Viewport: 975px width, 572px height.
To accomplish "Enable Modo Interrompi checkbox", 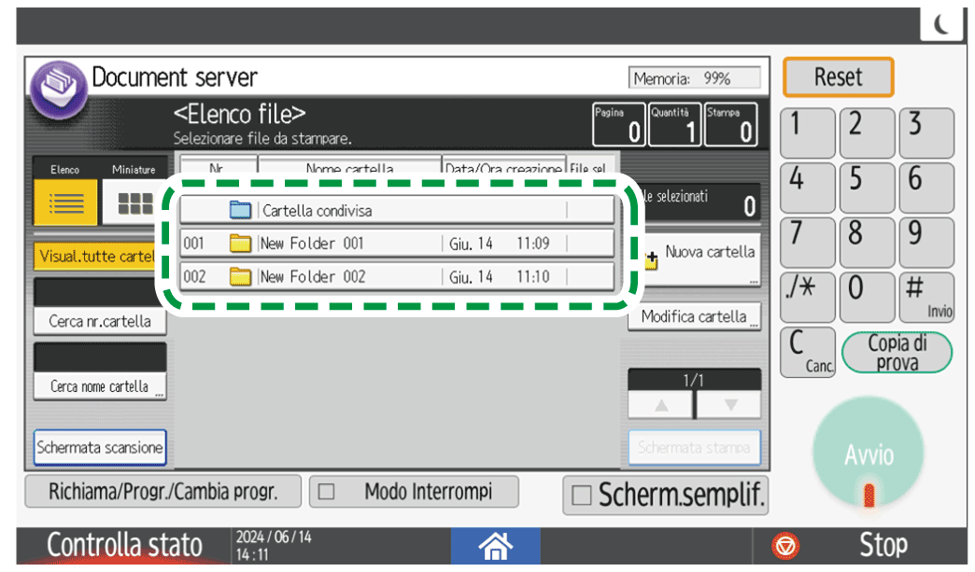I will coord(327,492).
